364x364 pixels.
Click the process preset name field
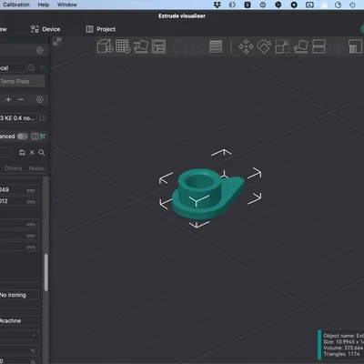6,153
